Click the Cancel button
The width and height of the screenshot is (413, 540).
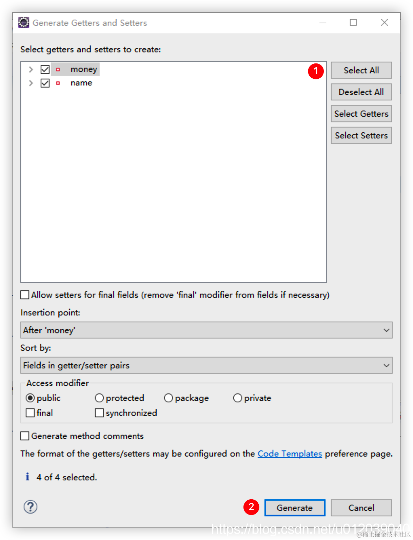pos(361,508)
